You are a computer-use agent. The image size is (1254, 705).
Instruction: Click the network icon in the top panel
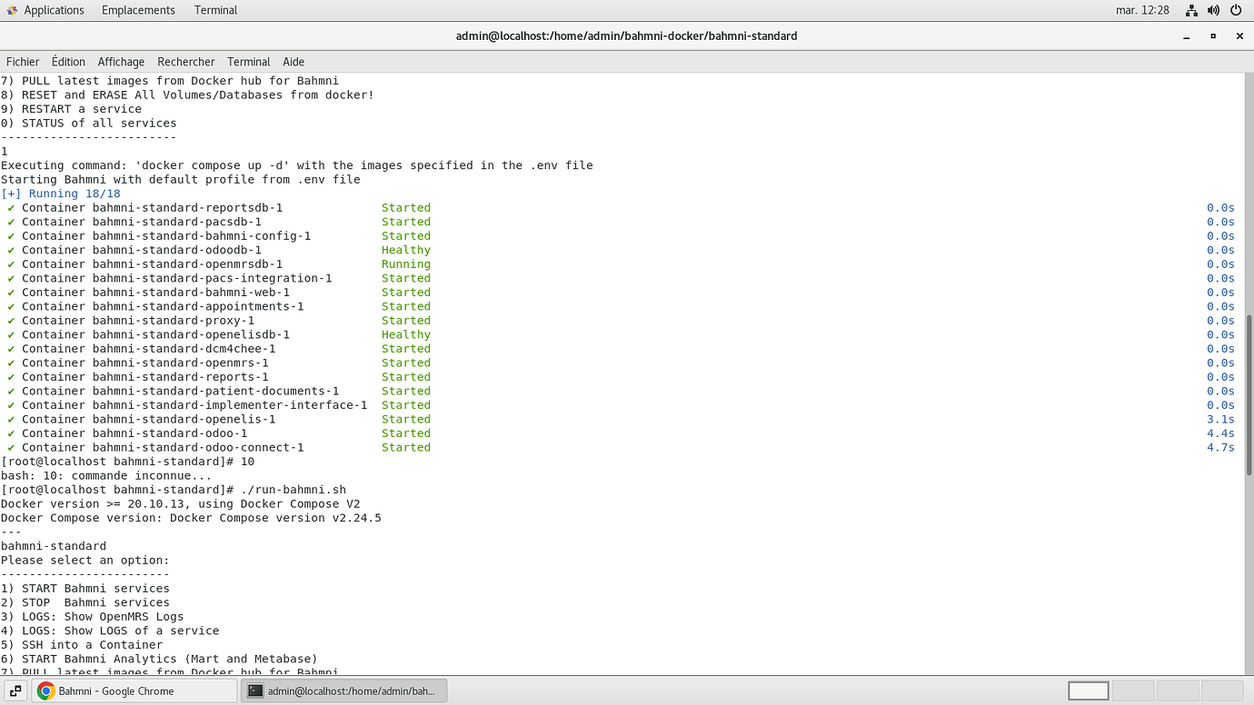click(1191, 10)
